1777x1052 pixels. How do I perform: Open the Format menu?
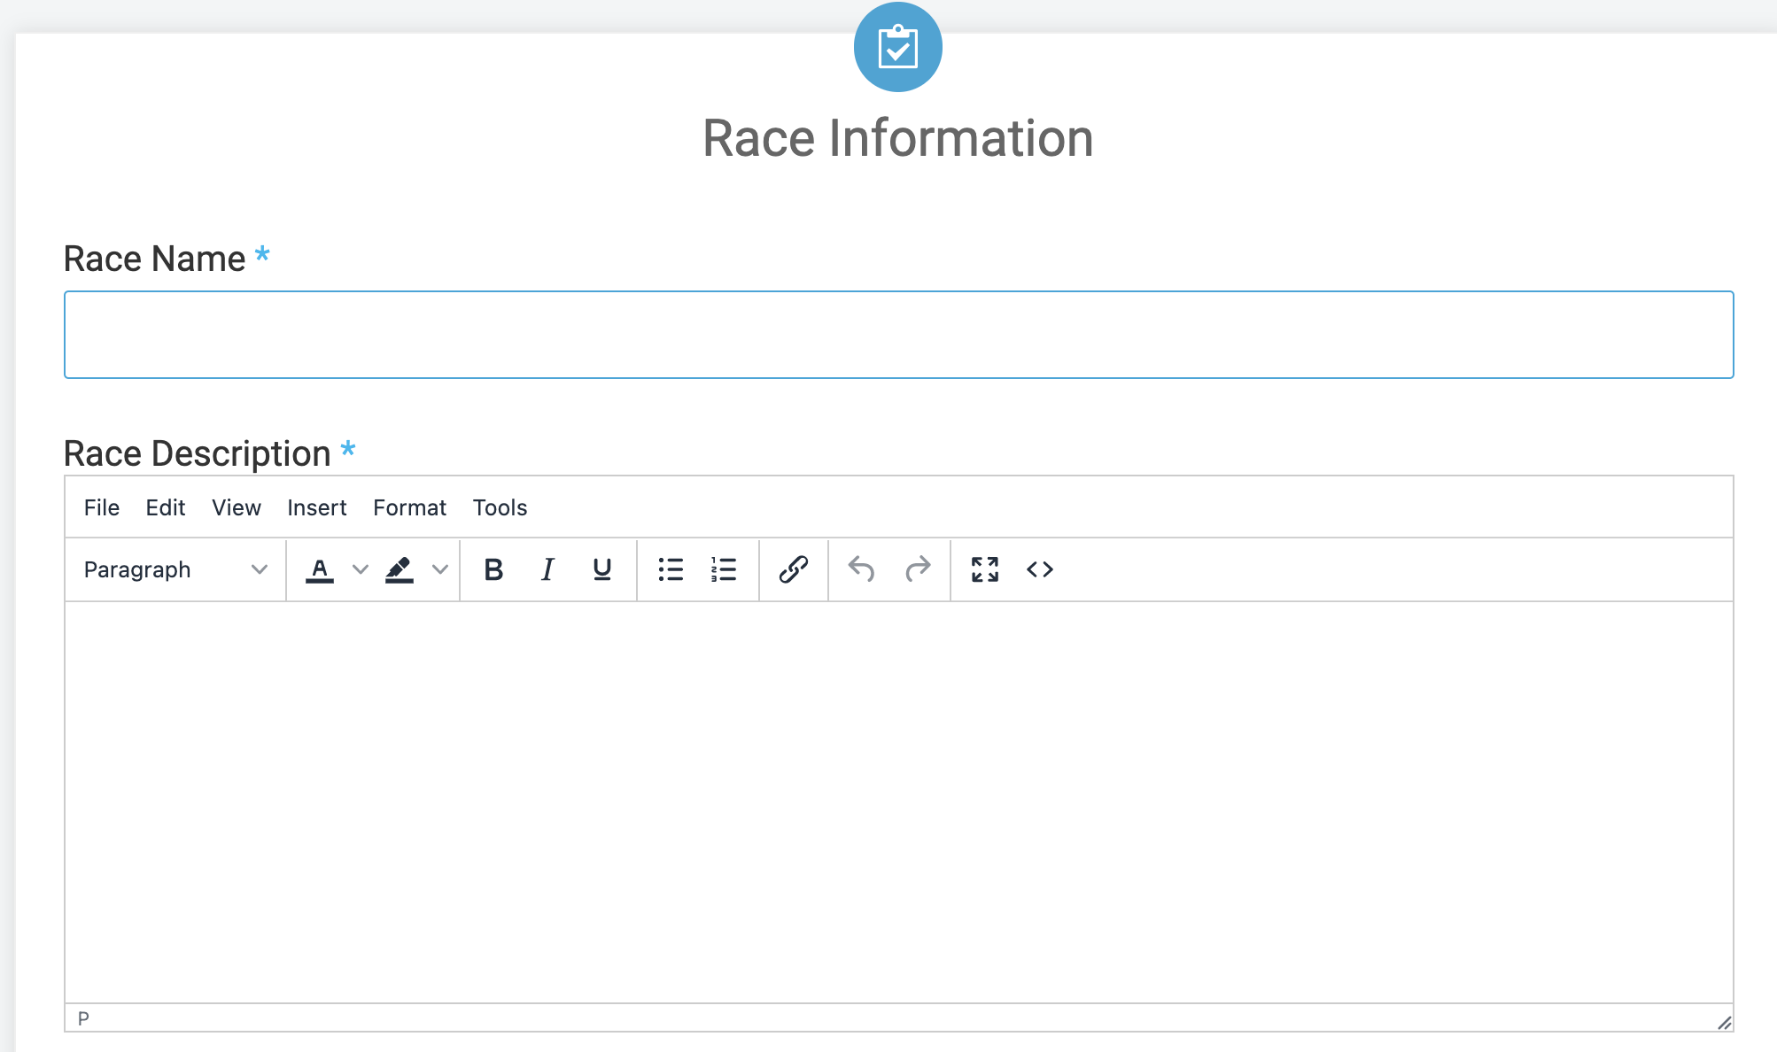click(x=409, y=507)
